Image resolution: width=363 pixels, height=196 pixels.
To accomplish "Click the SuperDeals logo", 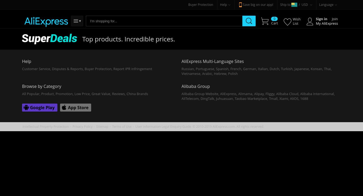I will click(x=50, y=39).
